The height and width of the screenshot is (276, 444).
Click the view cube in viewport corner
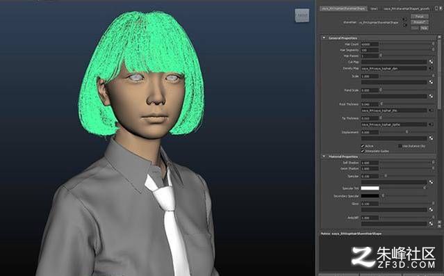point(302,15)
